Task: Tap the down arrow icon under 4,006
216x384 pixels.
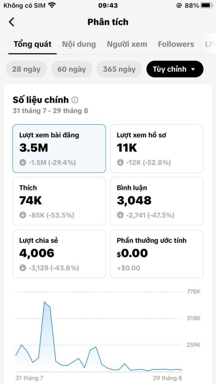Action: click(23, 268)
